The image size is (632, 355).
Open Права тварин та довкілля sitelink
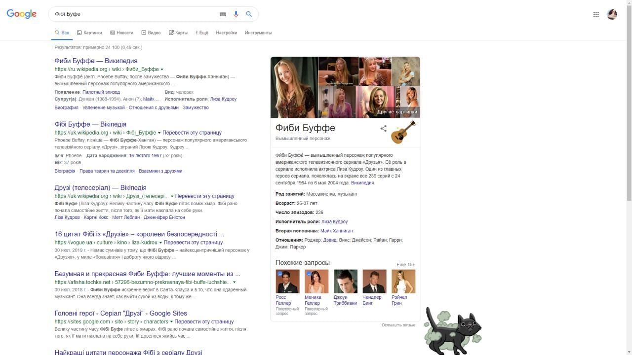[107, 171]
